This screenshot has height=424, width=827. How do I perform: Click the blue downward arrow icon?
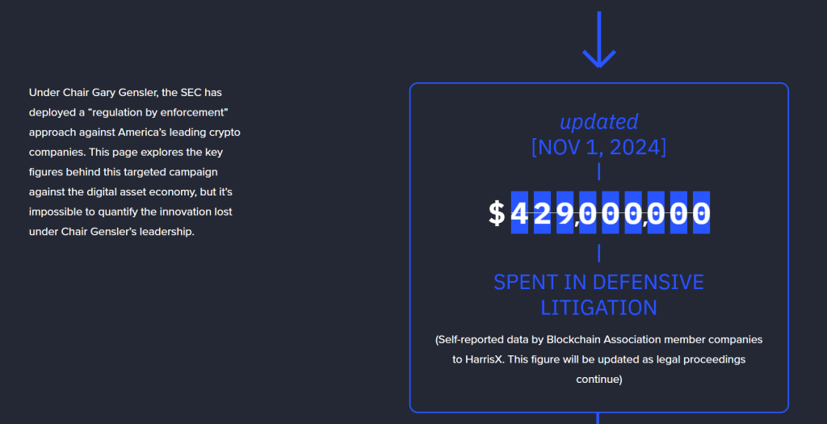tap(598, 40)
